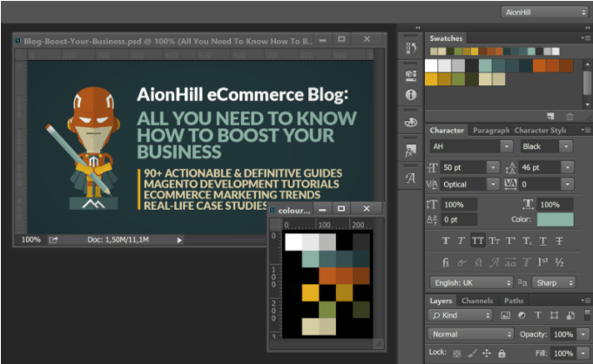Toggle lock transparent pixels
The width and height of the screenshot is (593, 364).
pyautogui.click(x=457, y=354)
